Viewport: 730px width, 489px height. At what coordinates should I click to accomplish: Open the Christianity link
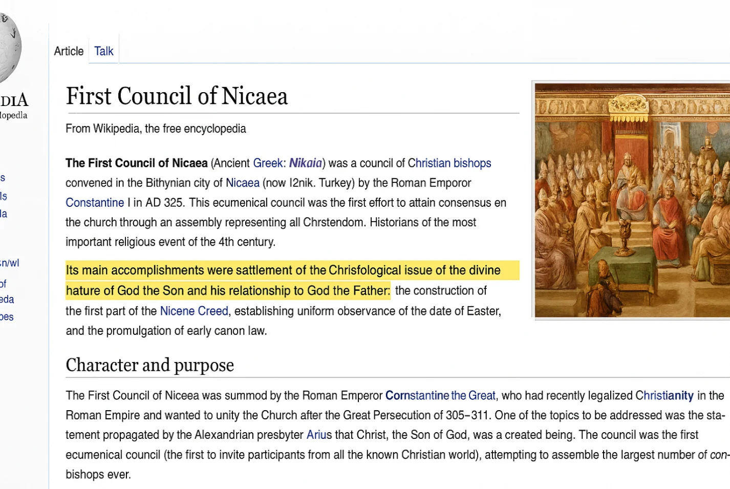pos(664,395)
